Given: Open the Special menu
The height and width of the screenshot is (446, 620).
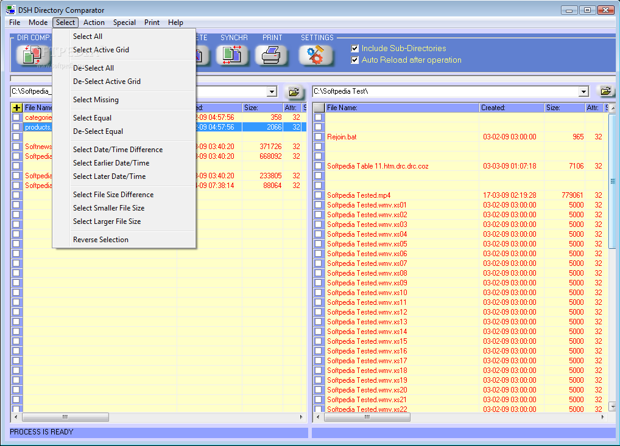Looking at the screenshot, I should coord(124,23).
